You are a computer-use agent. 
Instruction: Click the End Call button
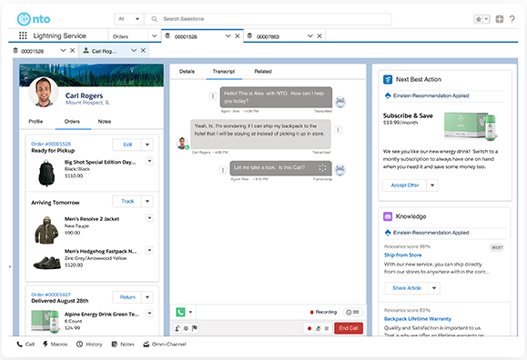pos(349,328)
